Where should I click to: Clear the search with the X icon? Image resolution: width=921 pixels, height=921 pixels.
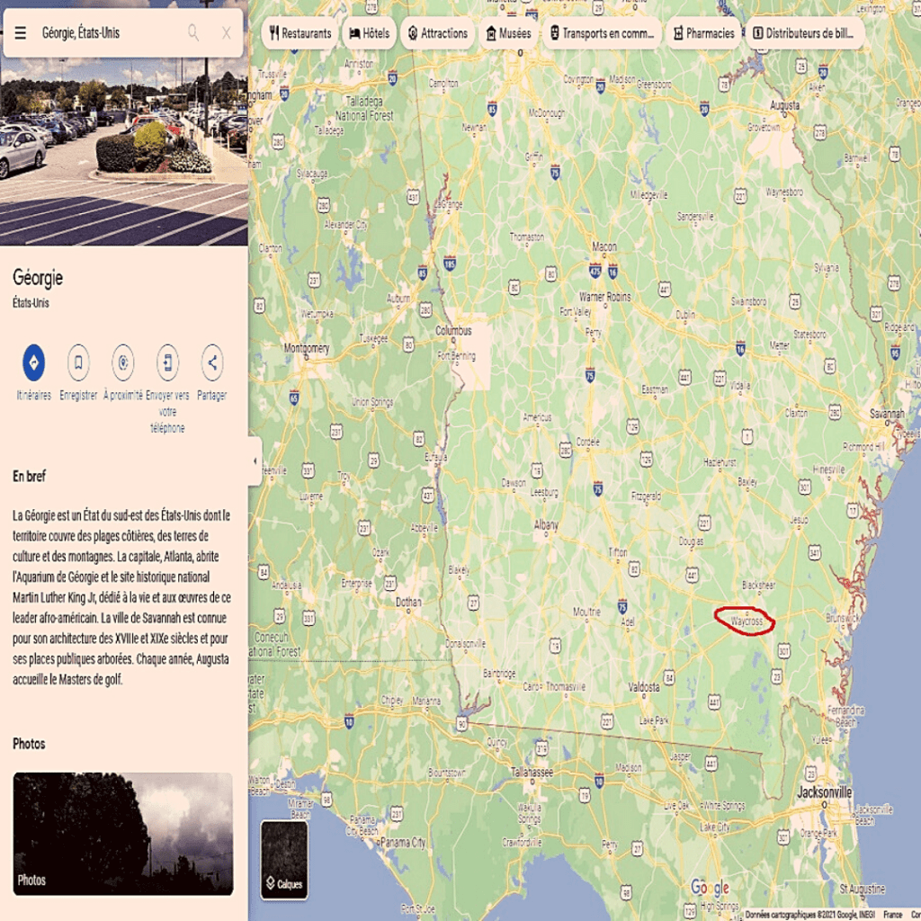226,33
